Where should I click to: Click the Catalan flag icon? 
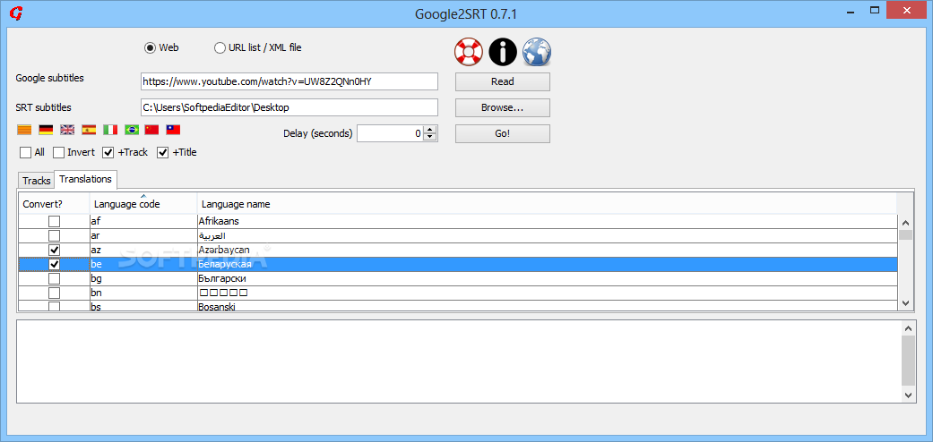tap(24, 130)
